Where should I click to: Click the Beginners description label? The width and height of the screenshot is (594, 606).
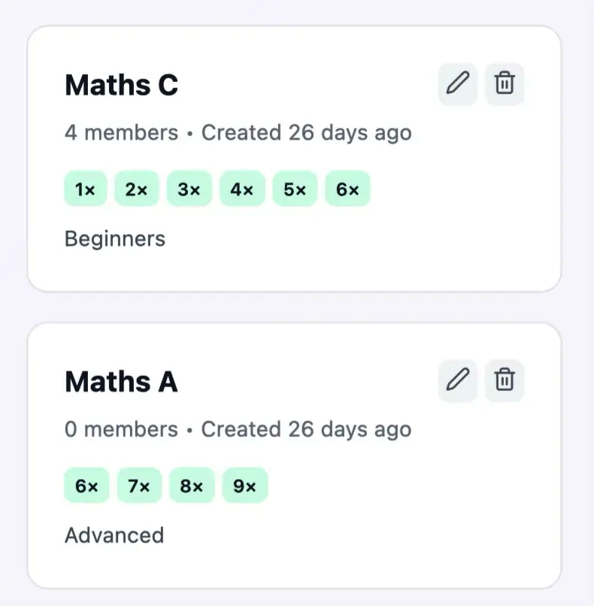[115, 239]
